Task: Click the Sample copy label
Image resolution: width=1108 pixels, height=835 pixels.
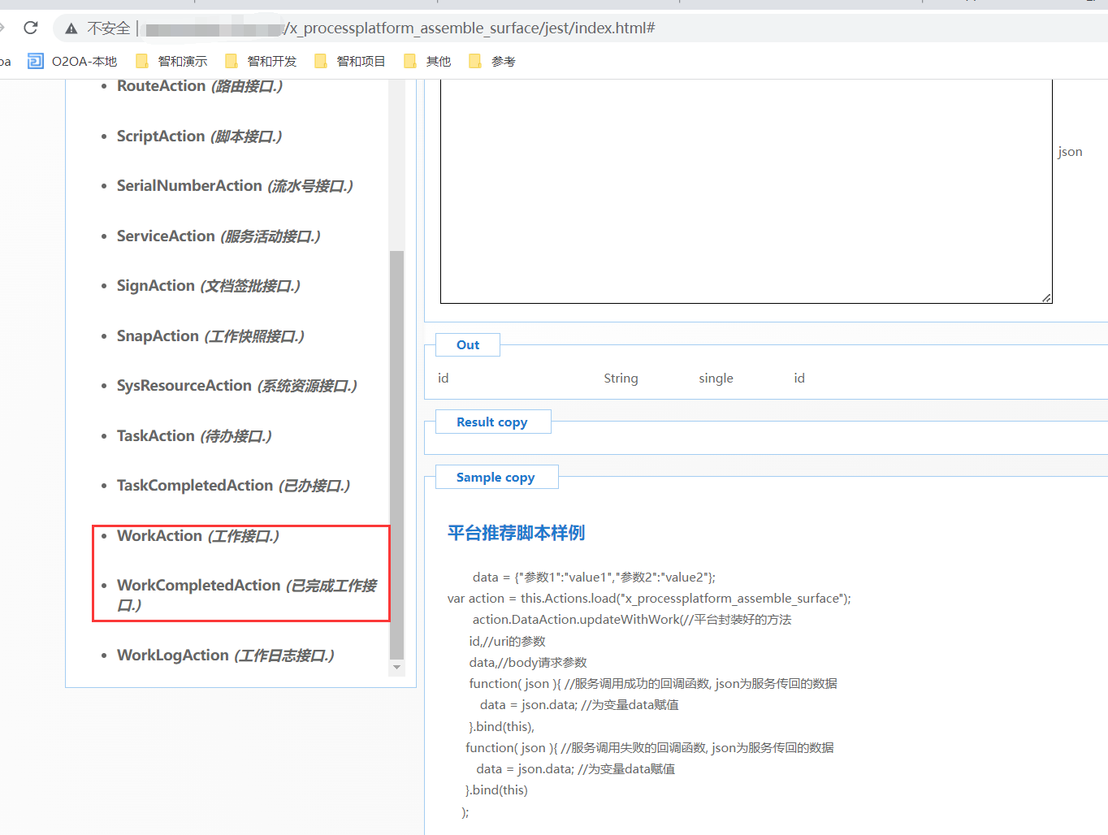Action: click(x=496, y=478)
